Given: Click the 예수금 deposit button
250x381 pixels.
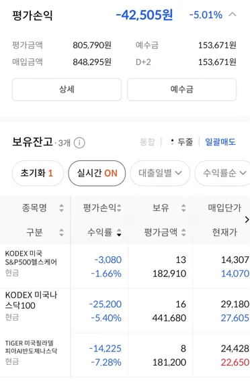Looking at the screenshot, I should point(181,89).
